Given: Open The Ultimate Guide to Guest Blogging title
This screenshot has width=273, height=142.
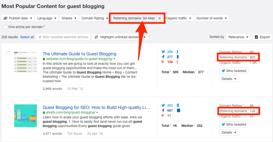Looking at the screenshot, I should click(80, 54).
